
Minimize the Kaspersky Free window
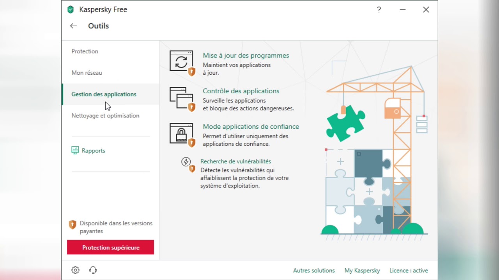pos(403,10)
